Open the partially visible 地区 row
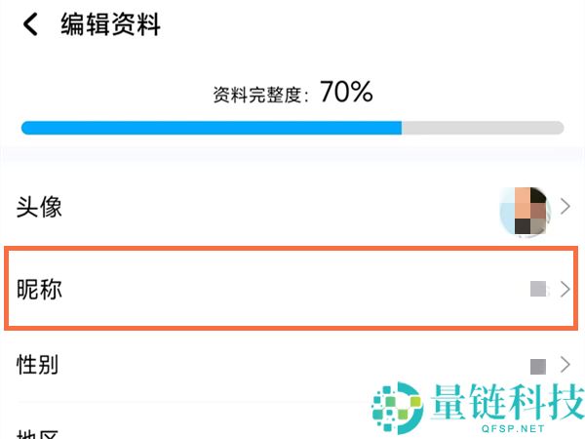 pyautogui.click(x=39, y=430)
